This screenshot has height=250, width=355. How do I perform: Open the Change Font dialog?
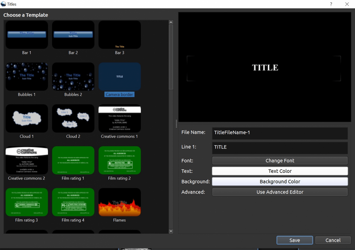click(280, 160)
